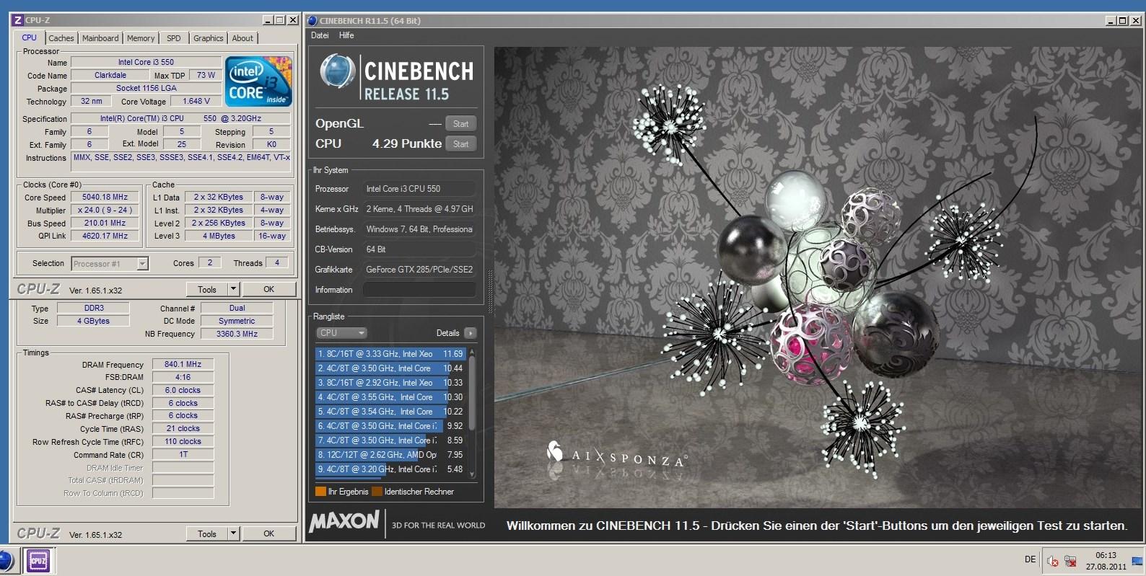Click the ranking scrollbar down arrow

click(472, 474)
